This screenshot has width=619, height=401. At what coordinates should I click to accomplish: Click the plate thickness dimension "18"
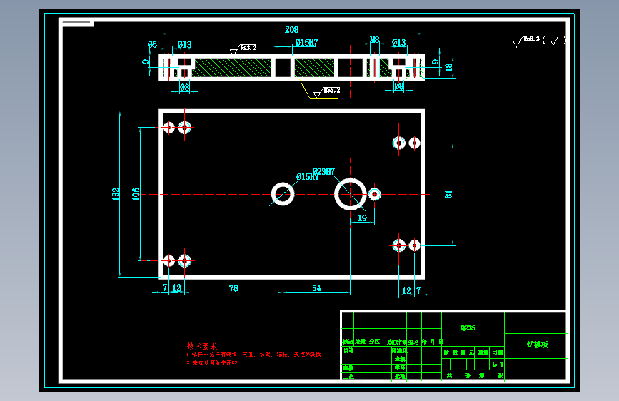pyautogui.click(x=448, y=68)
